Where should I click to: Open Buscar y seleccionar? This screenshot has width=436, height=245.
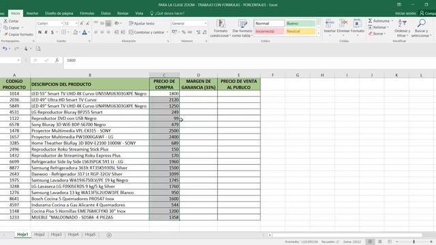421,29
